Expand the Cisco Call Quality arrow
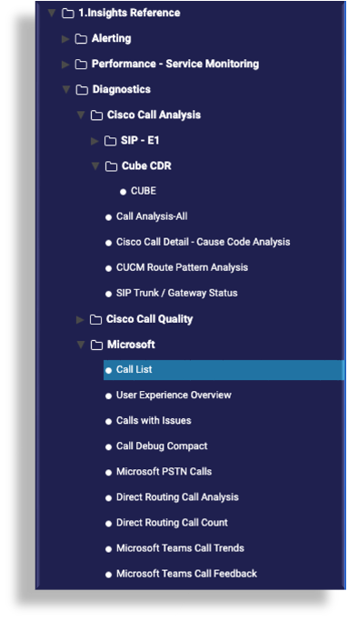Screen dimensions: 348x621 [80, 320]
